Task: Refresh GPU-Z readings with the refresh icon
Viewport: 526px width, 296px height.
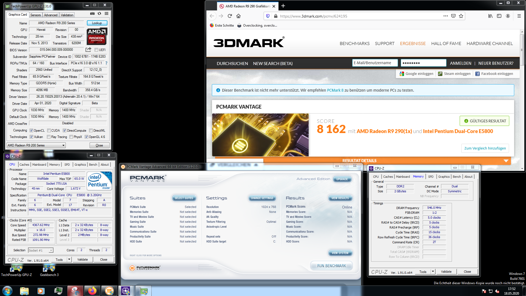Action: click(x=99, y=13)
